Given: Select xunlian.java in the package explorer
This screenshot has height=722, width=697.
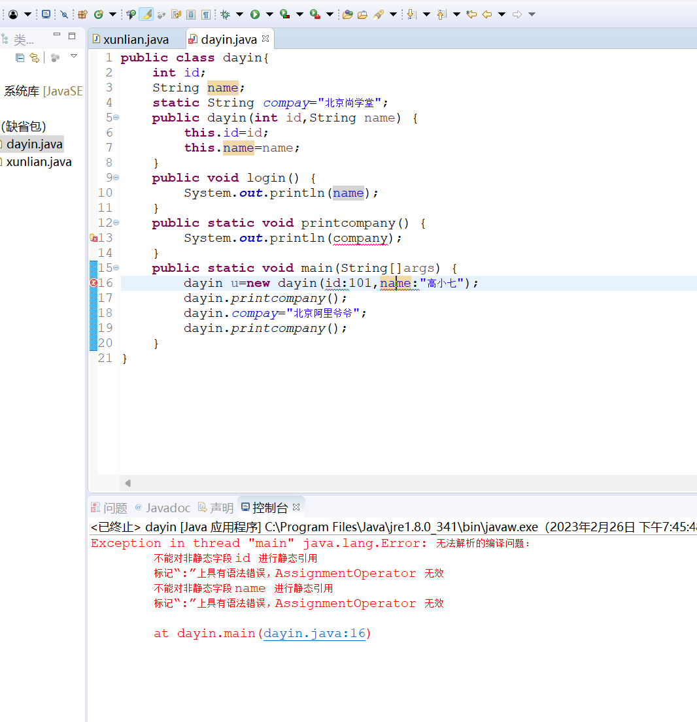Looking at the screenshot, I should pos(39,162).
